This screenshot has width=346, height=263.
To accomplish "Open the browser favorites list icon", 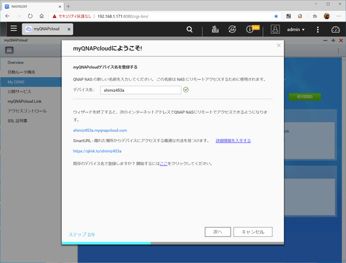I will pos(315,17).
